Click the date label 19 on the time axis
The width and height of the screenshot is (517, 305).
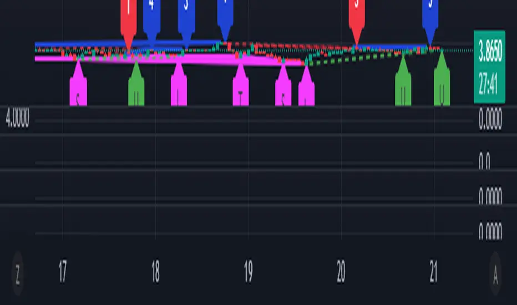[x=249, y=271]
